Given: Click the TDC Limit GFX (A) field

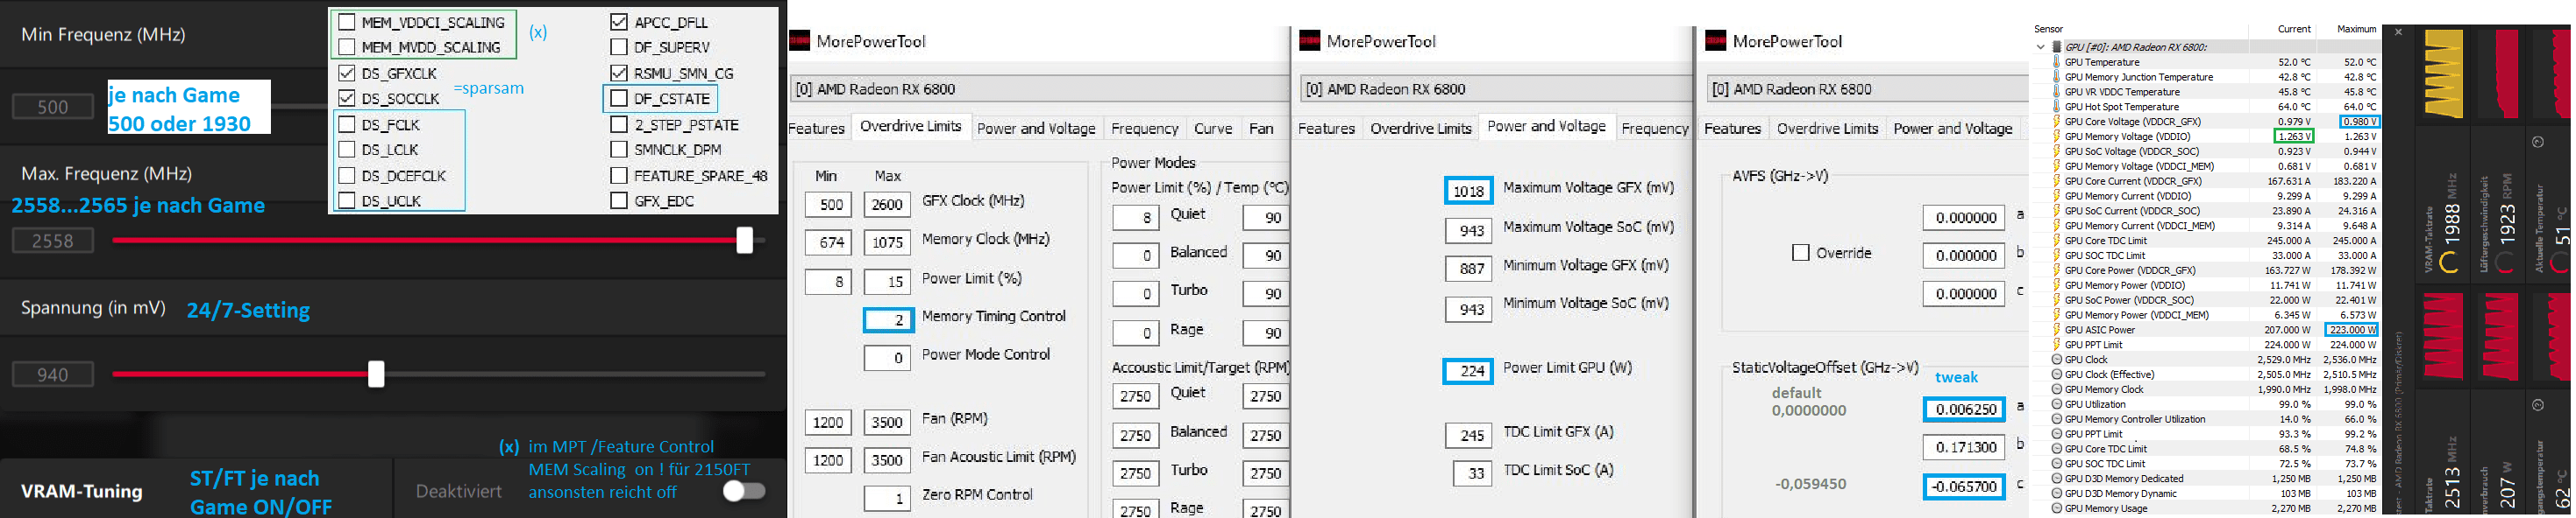Looking at the screenshot, I should pyautogui.click(x=1469, y=435).
